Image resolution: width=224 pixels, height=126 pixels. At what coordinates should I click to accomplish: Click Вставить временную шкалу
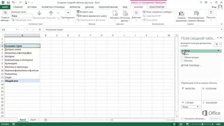click(92, 16)
